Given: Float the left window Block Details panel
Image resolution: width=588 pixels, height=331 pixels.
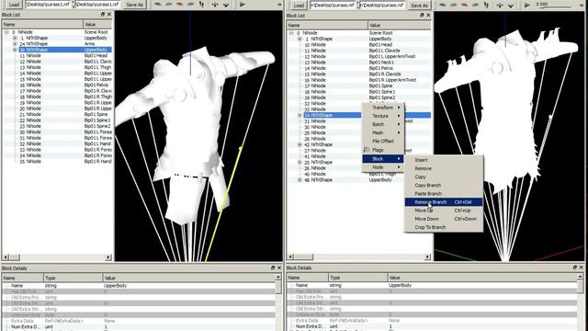Looking at the screenshot, I should point(273,268).
